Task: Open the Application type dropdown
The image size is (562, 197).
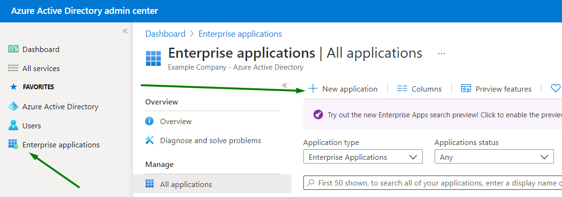Action: 363,157
